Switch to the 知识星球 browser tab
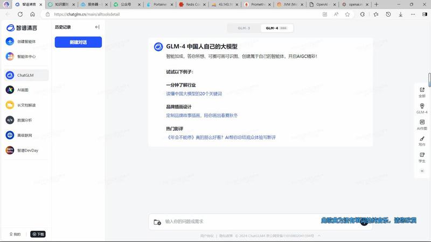431x242 pixels. click(62, 4)
